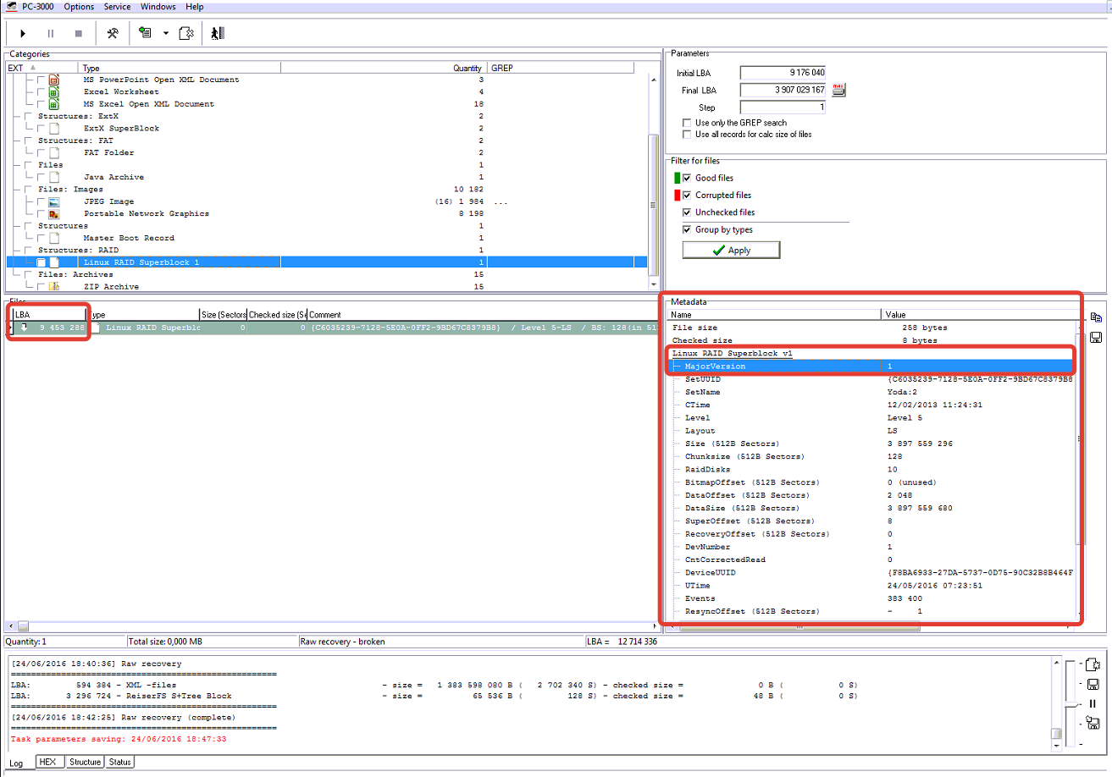Image resolution: width=1112 pixels, height=777 pixels.
Task: Click the Initial LBA input field
Action: (x=783, y=73)
